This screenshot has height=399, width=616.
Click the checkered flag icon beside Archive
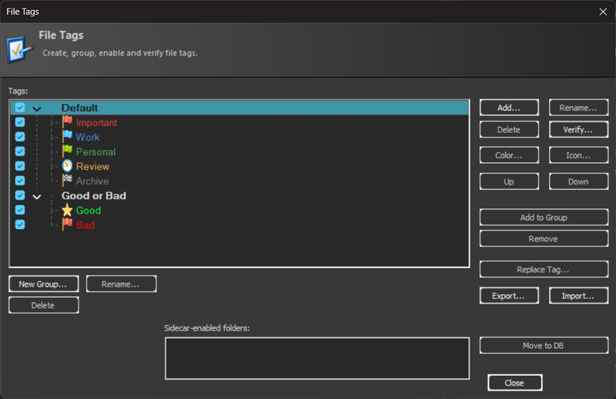[x=67, y=181]
